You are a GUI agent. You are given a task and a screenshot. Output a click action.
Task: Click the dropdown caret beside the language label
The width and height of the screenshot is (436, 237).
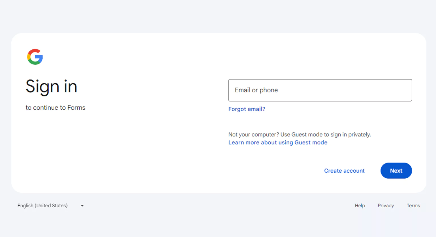tap(82, 206)
